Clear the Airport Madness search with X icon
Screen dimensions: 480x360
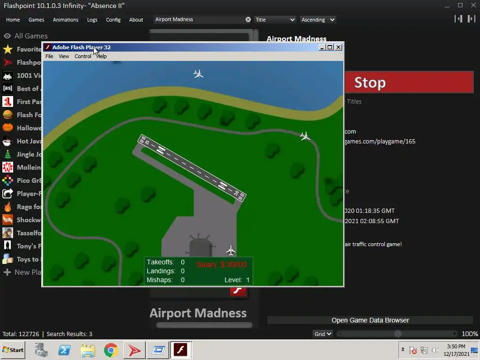(248, 20)
